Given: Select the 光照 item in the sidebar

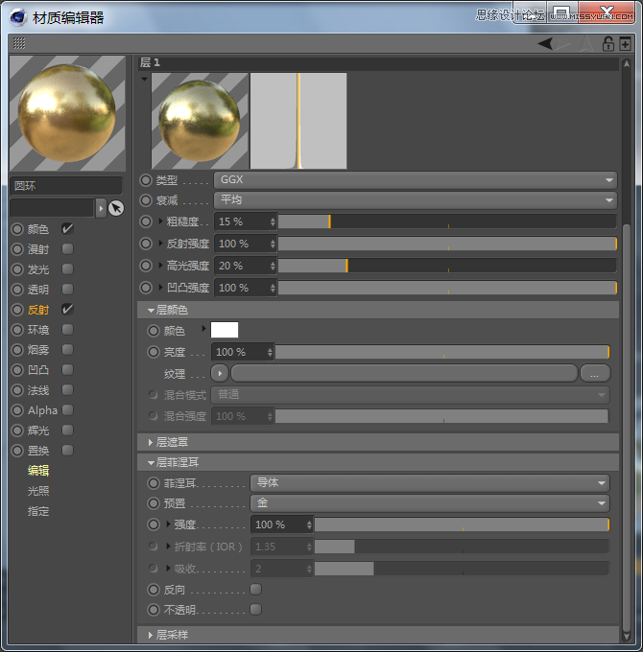Looking at the screenshot, I should coord(38,491).
